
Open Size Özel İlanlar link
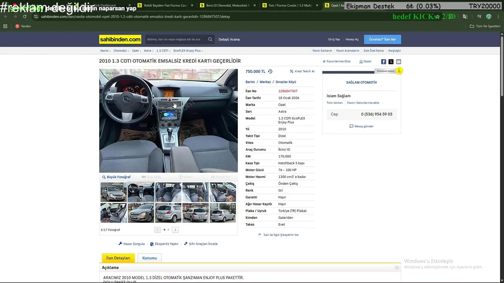[374, 51]
